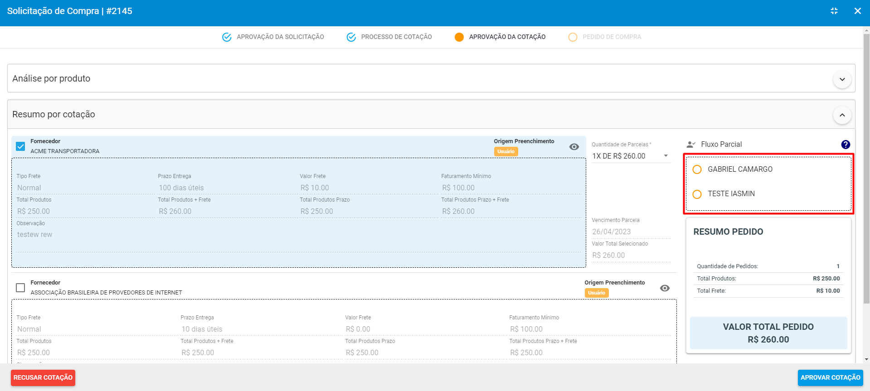The image size is (870, 391).
Task: Click the 'Quantidade de Pedidos:' row
Action: click(768, 266)
